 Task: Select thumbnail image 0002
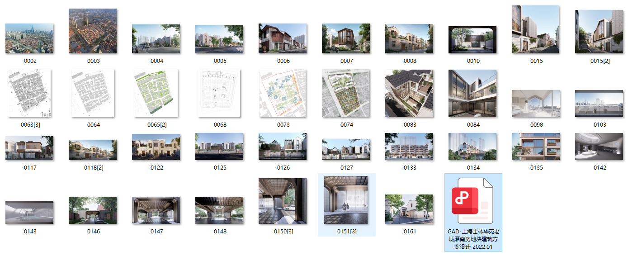(29, 38)
